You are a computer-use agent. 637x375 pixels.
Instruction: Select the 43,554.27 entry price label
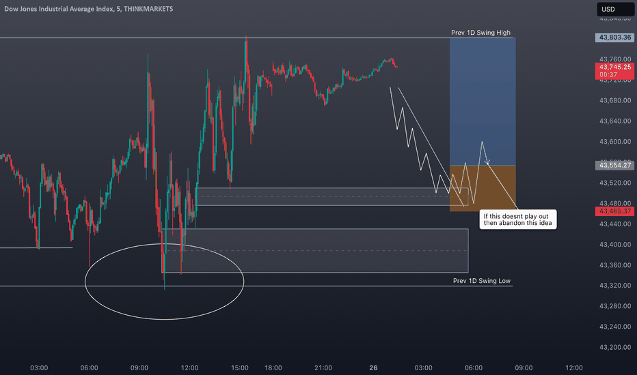(614, 165)
